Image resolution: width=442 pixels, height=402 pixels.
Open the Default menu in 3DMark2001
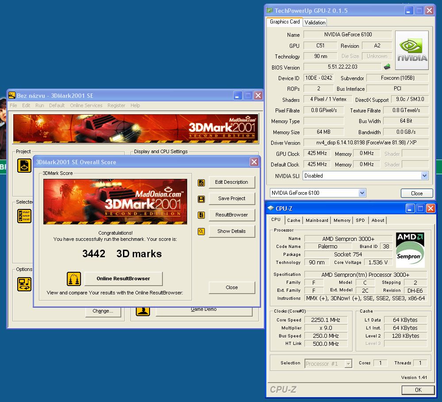point(57,105)
